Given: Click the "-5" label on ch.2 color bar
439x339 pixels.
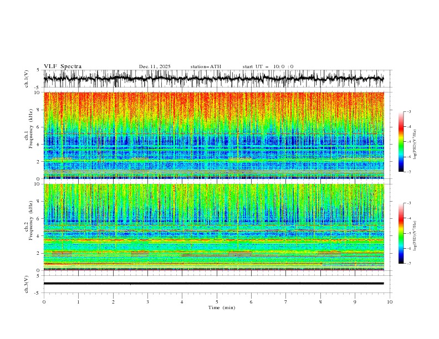Looking at the screenshot, I should click(x=409, y=233).
